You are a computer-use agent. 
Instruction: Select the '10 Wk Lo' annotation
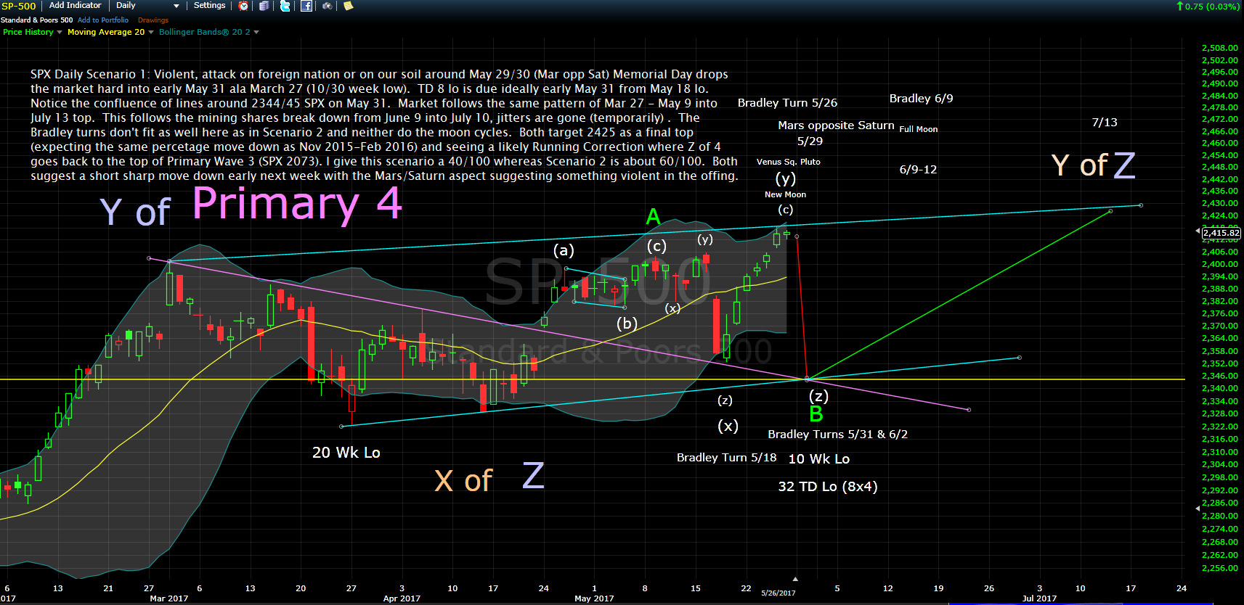click(x=819, y=459)
